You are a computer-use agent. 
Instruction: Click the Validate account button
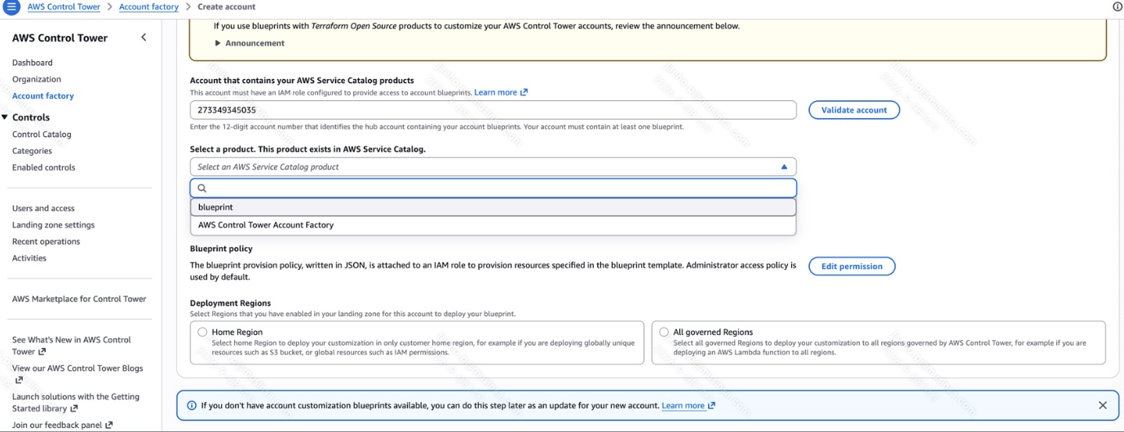(854, 110)
